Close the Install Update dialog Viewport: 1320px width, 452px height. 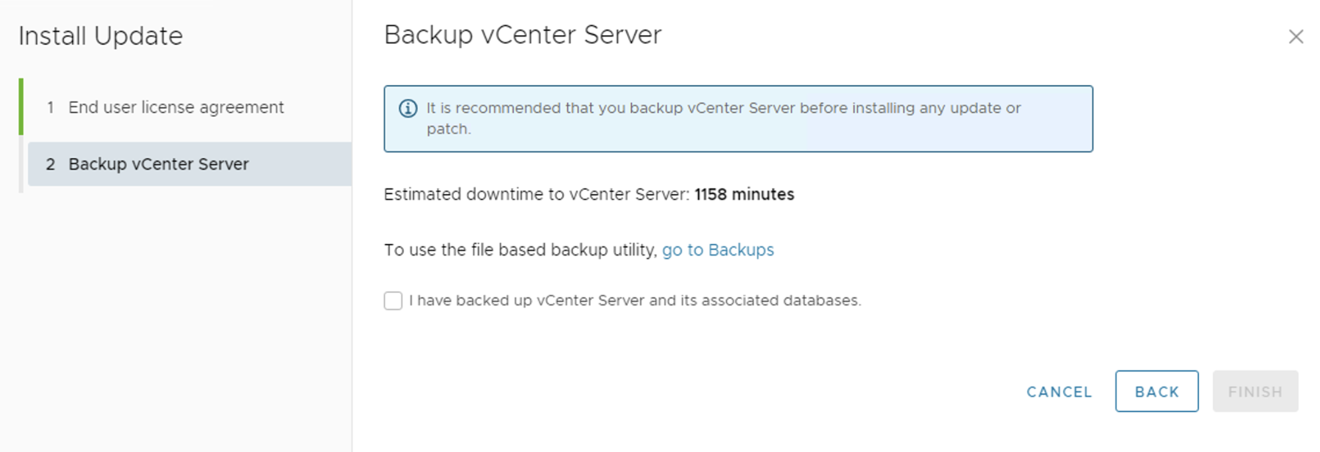coord(1295,37)
